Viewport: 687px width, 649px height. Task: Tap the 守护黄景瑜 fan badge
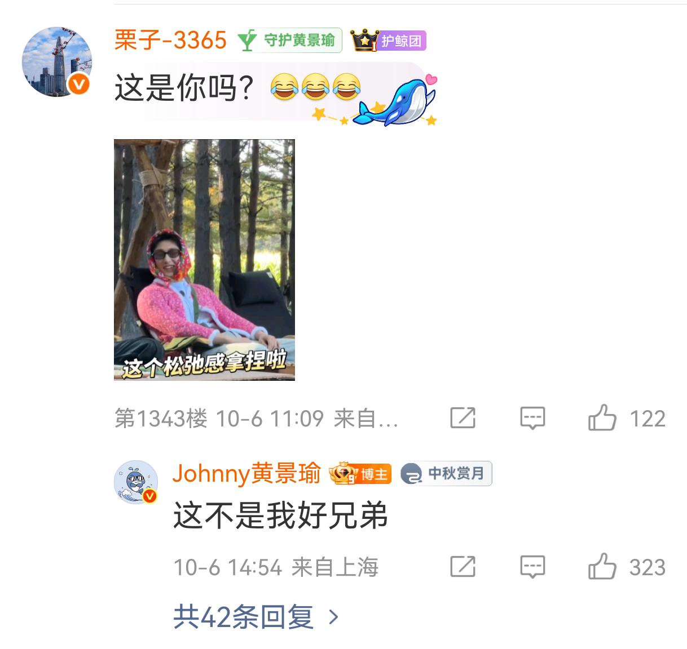289,40
